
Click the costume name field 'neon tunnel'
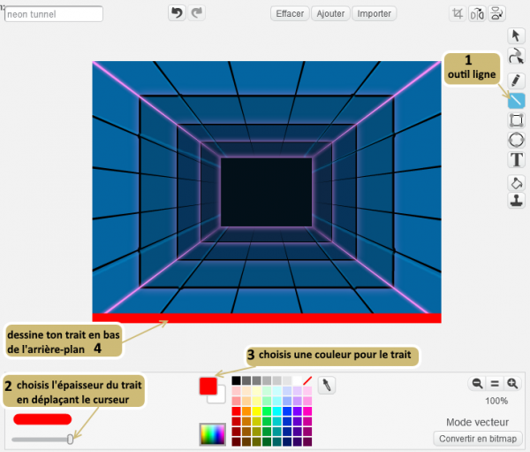pyautogui.click(x=53, y=14)
